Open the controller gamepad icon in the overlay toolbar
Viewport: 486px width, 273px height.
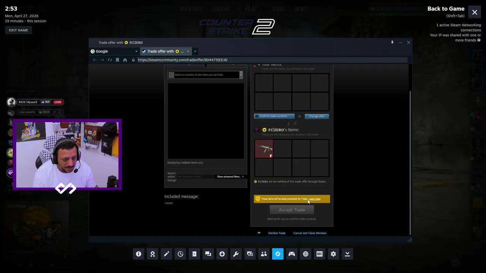point(292,254)
